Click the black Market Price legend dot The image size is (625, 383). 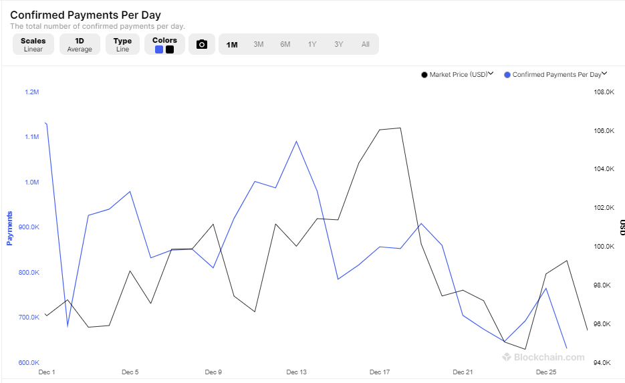click(x=424, y=75)
